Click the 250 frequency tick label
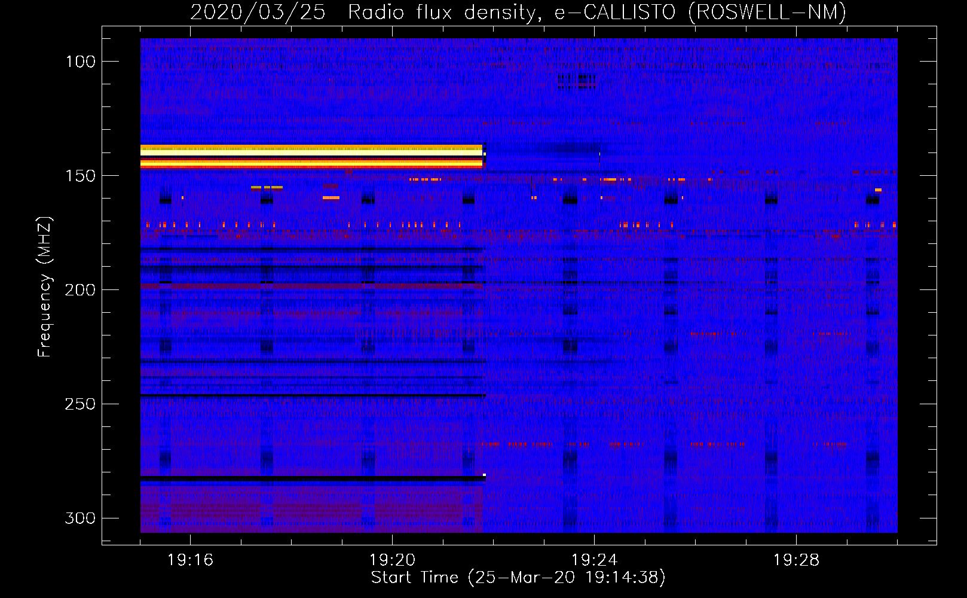The image size is (967, 598). (80, 404)
